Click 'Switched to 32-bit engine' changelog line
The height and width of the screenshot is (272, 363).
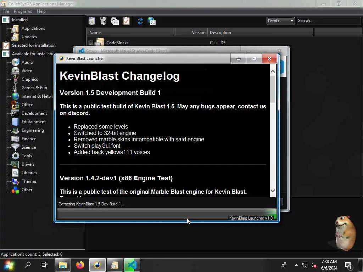click(x=105, y=133)
